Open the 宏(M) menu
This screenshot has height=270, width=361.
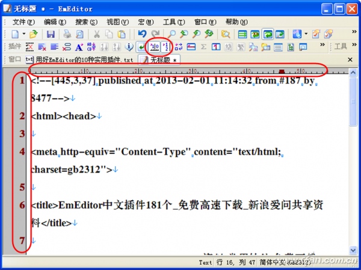(146, 22)
